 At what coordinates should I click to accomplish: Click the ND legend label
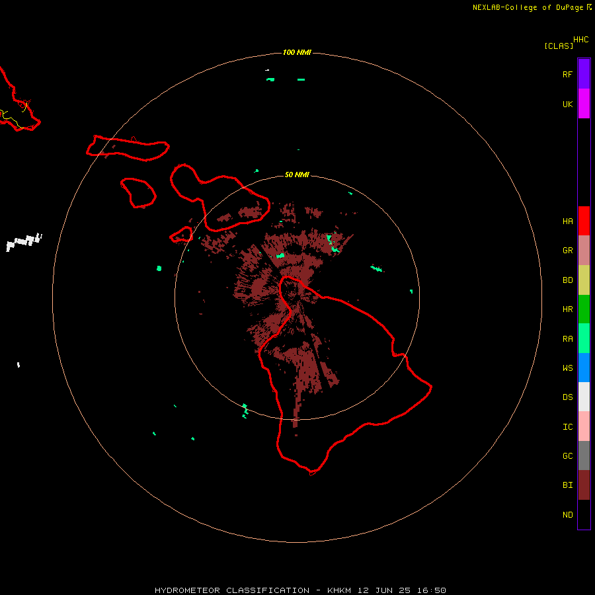(567, 515)
